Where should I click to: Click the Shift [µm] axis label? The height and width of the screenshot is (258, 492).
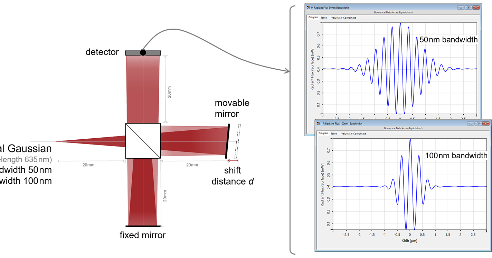coord(410,241)
